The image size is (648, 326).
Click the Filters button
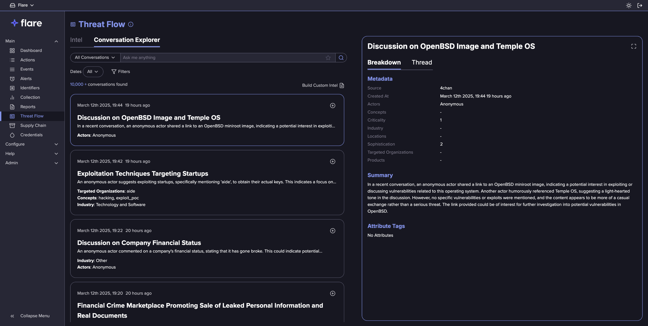point(121,72)
